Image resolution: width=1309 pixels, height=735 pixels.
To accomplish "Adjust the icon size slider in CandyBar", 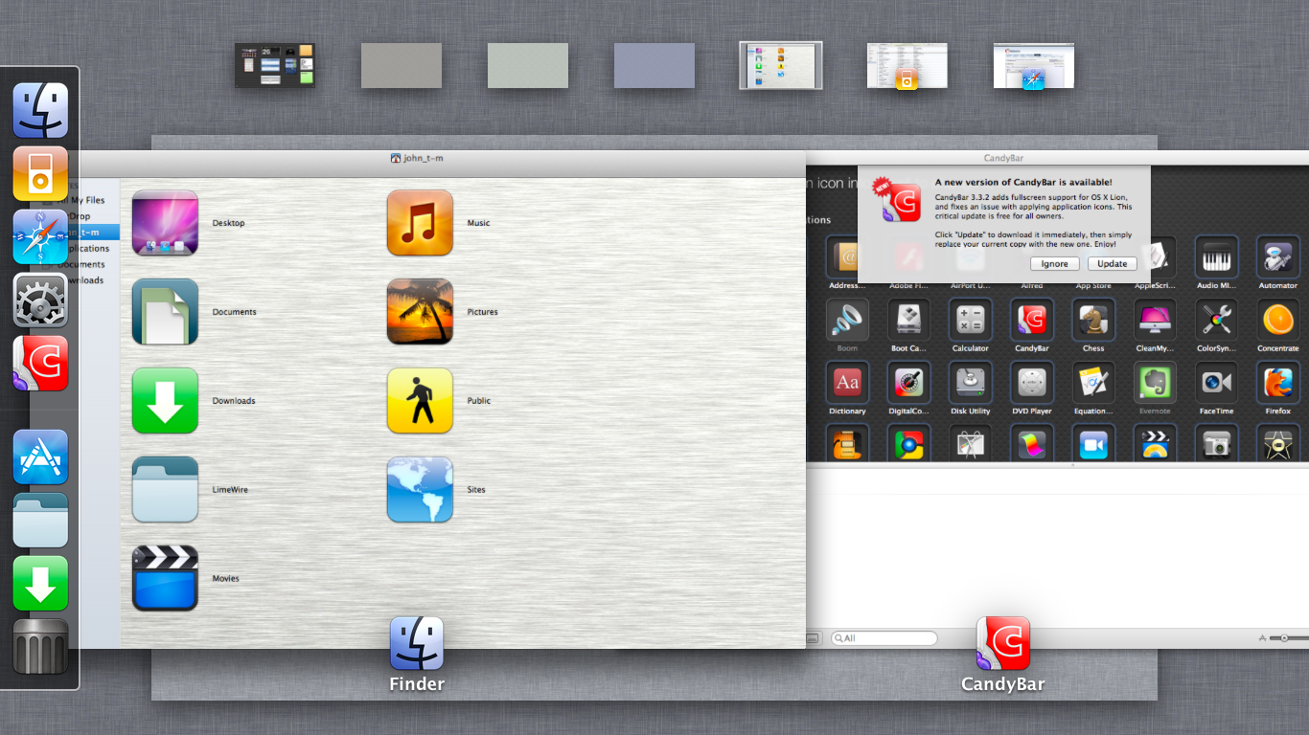I will tap(1286, 637).
